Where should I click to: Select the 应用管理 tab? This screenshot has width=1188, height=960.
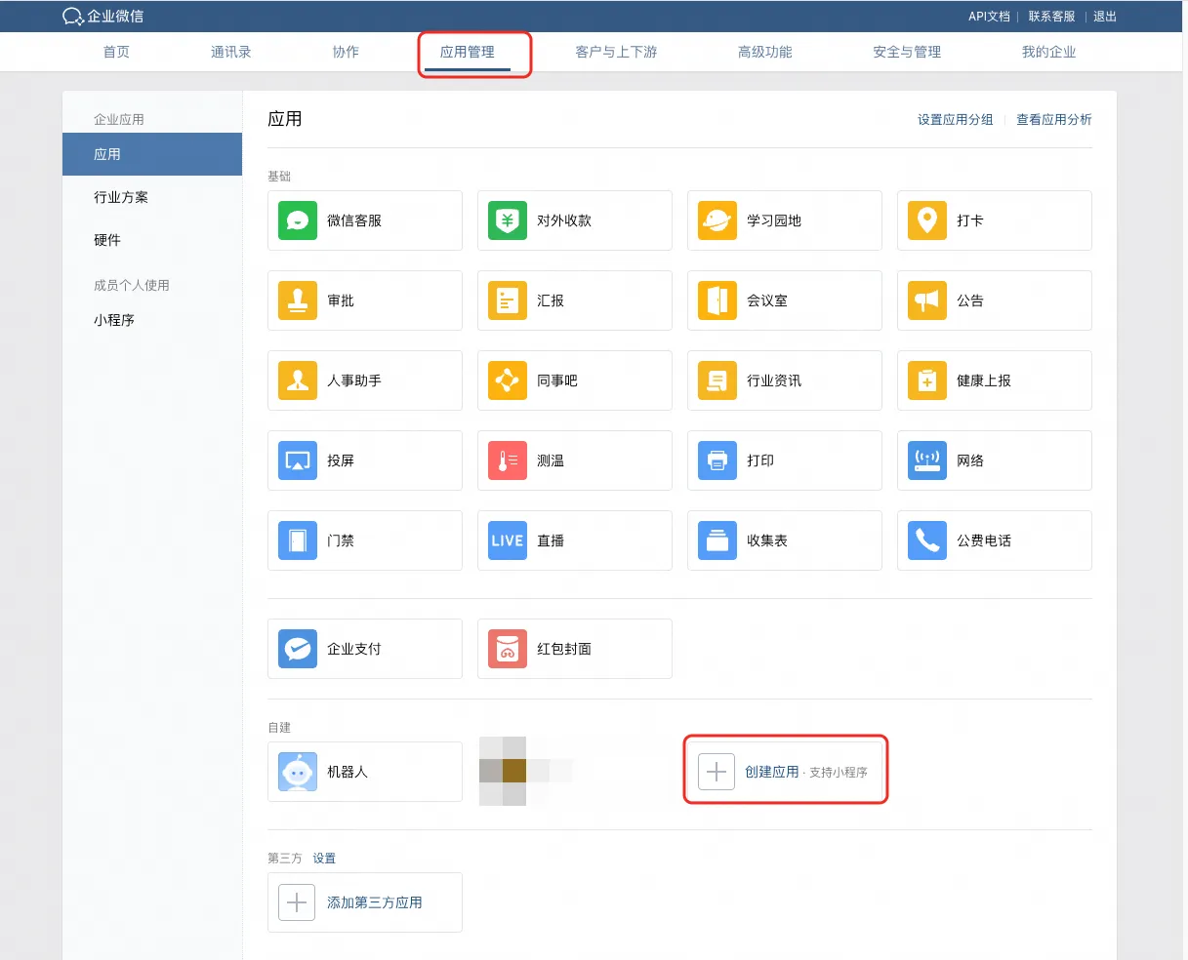pos(468,52)
